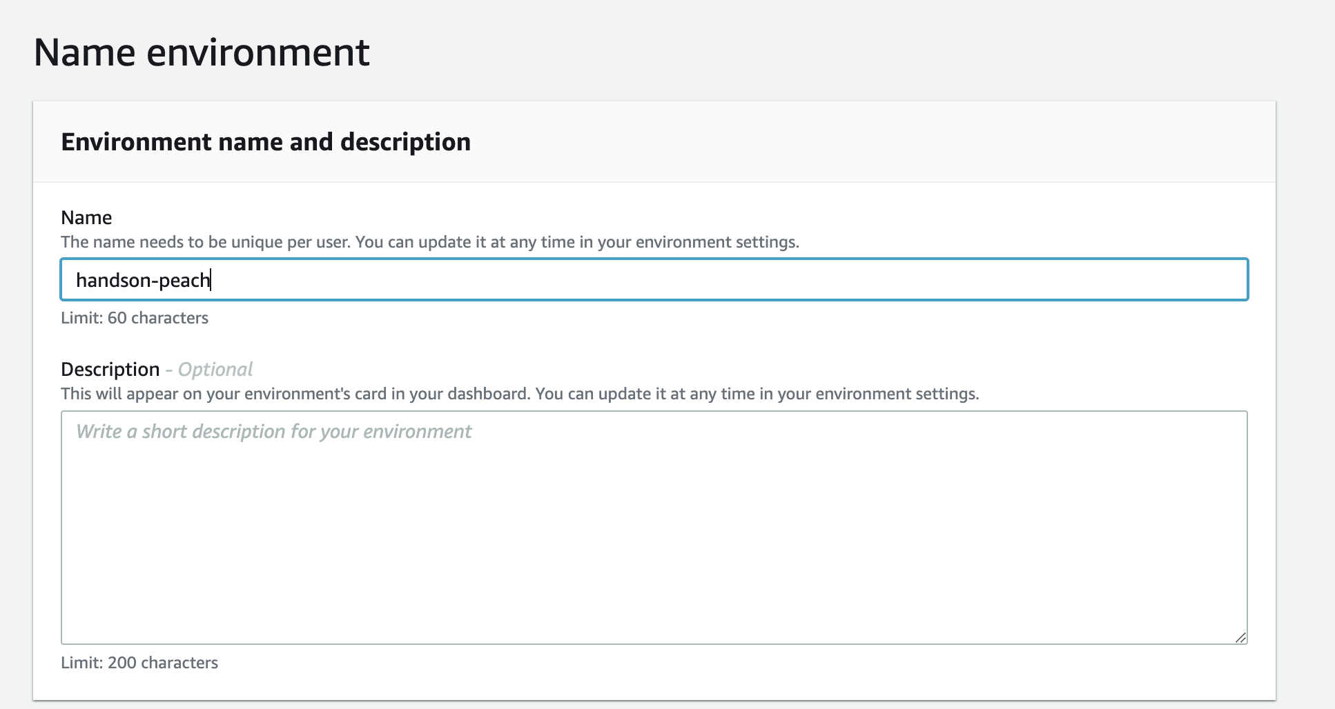Click the "Limit: 200 characters" hint
Viewport: 1335px width, 709px height.
(x=139, y=663)
